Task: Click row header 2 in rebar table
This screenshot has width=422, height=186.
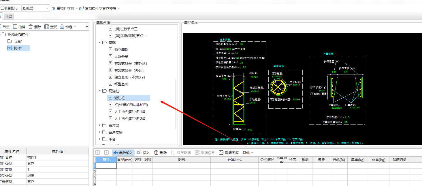Action: point(94,172)
